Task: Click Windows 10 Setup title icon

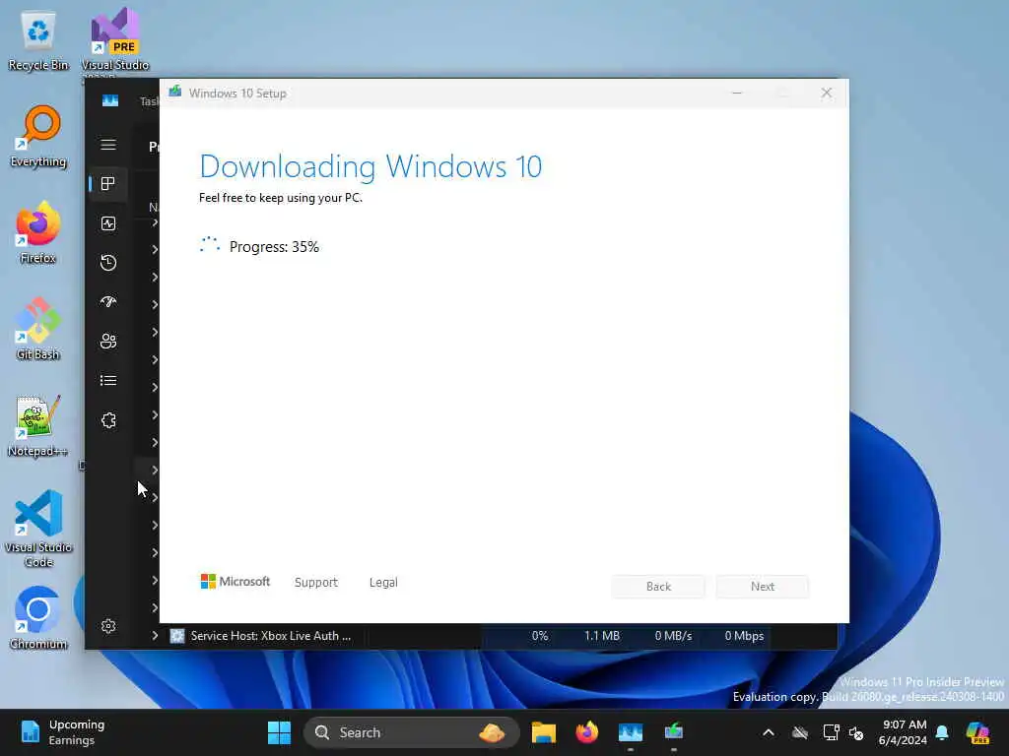Action: 175,93
